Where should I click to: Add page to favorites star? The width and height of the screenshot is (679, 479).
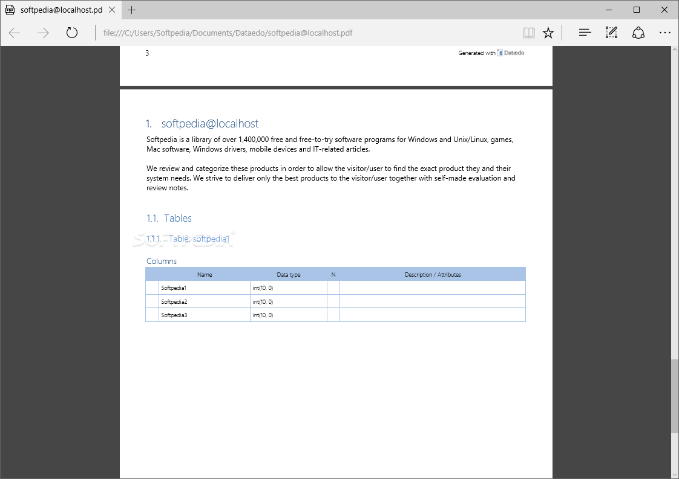pos(548,33)
